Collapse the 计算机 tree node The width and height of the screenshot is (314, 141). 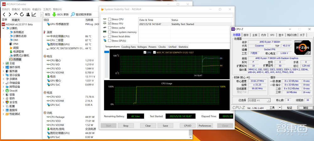(3, 28)
